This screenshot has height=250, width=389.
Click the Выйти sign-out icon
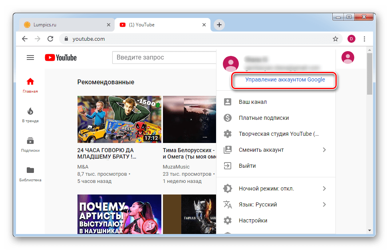click(228, 166)
